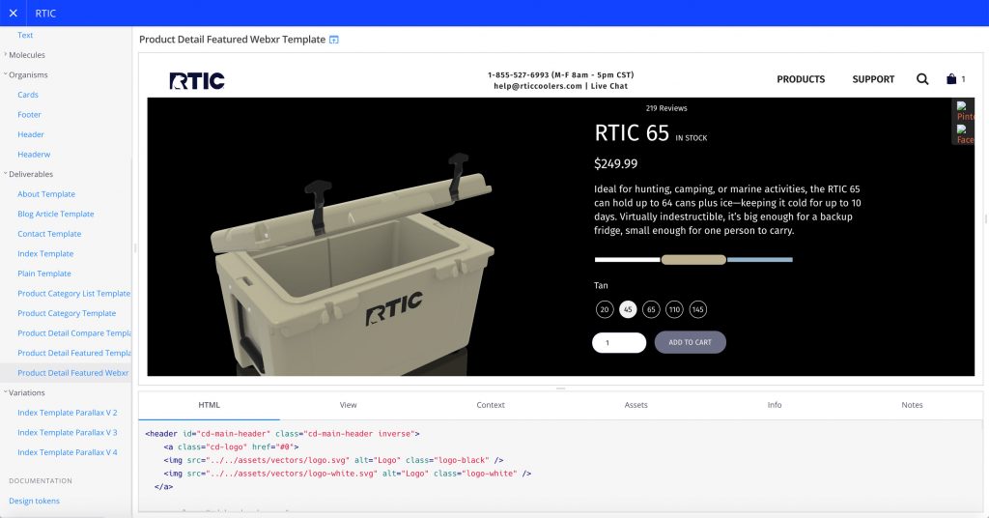The width and height of the screenshot is (989, 518).
Task: Click the preview pane resize handle
Action: (x=560, y=388)
